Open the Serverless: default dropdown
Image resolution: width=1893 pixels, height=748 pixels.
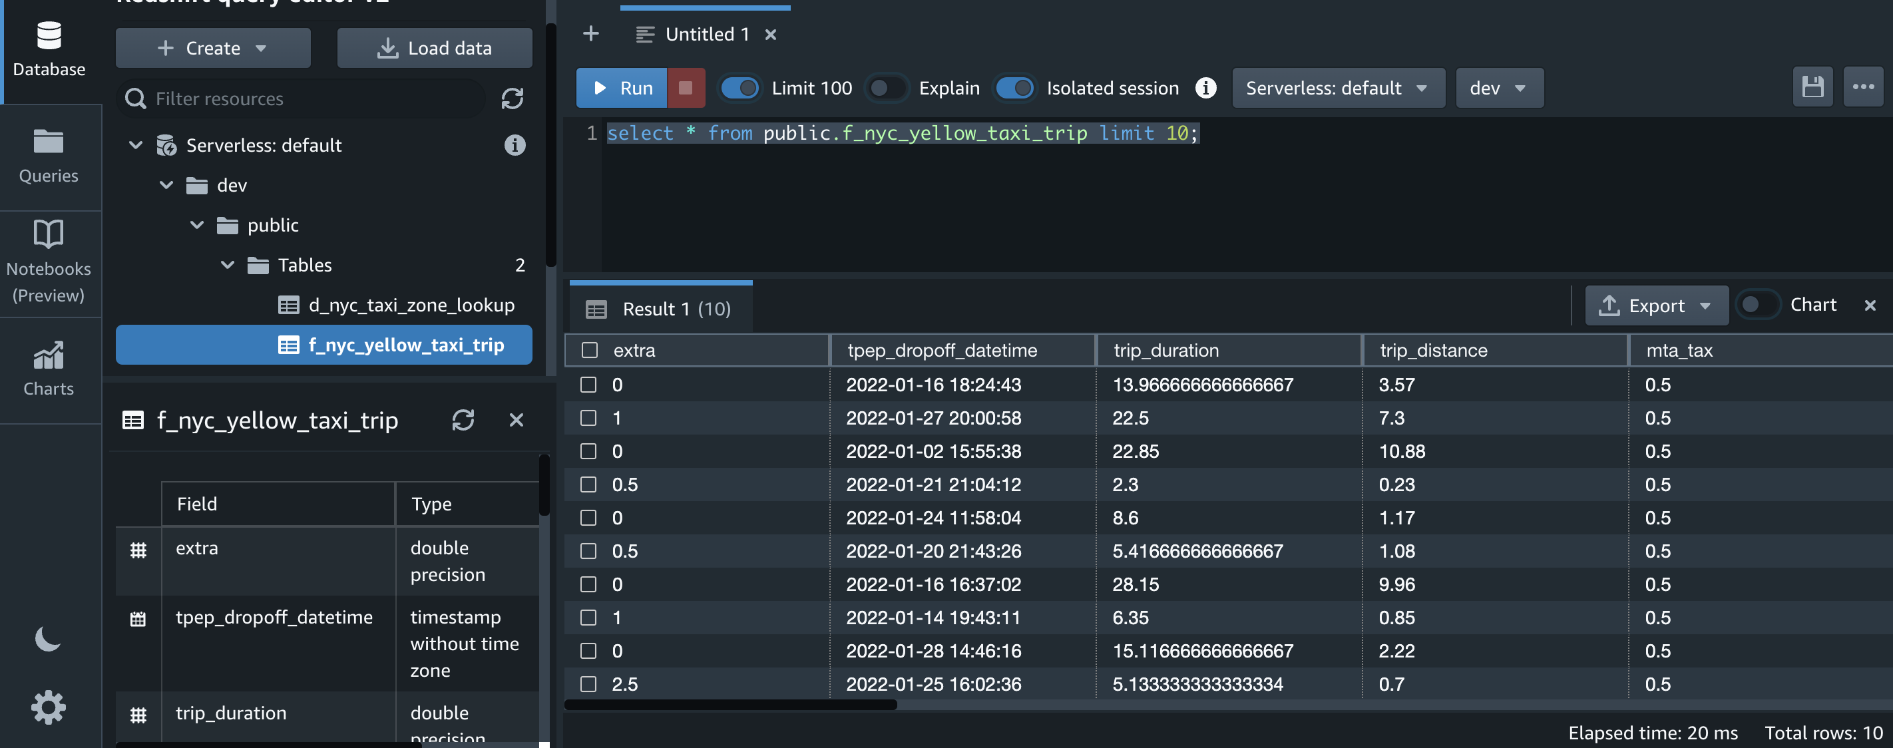coord(1337,88)
